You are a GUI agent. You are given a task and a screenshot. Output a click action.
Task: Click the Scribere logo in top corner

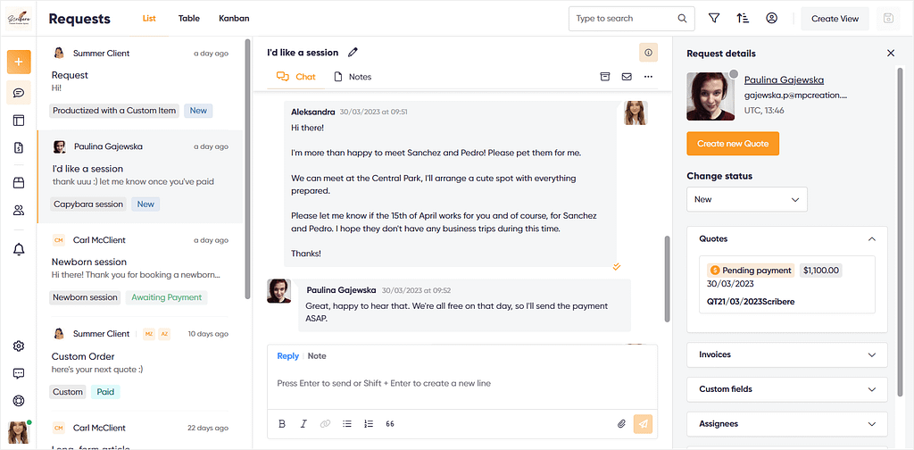coord(19,18)
